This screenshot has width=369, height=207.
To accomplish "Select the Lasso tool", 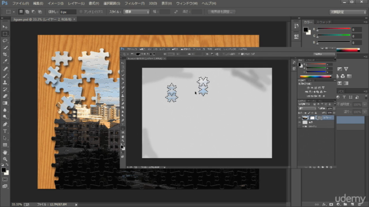I will [5, 41].
